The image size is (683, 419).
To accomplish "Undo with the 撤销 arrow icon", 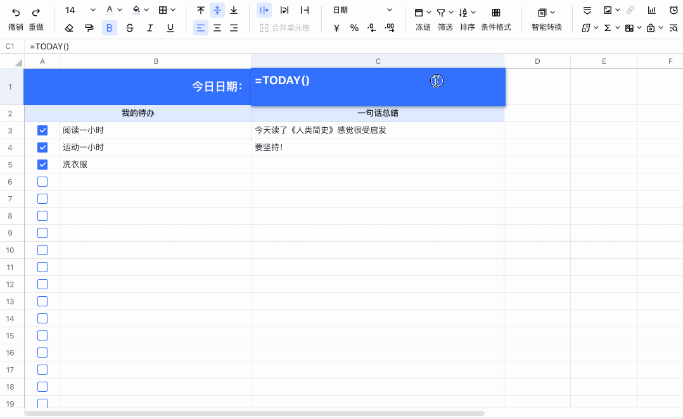I will pos(16,12).
